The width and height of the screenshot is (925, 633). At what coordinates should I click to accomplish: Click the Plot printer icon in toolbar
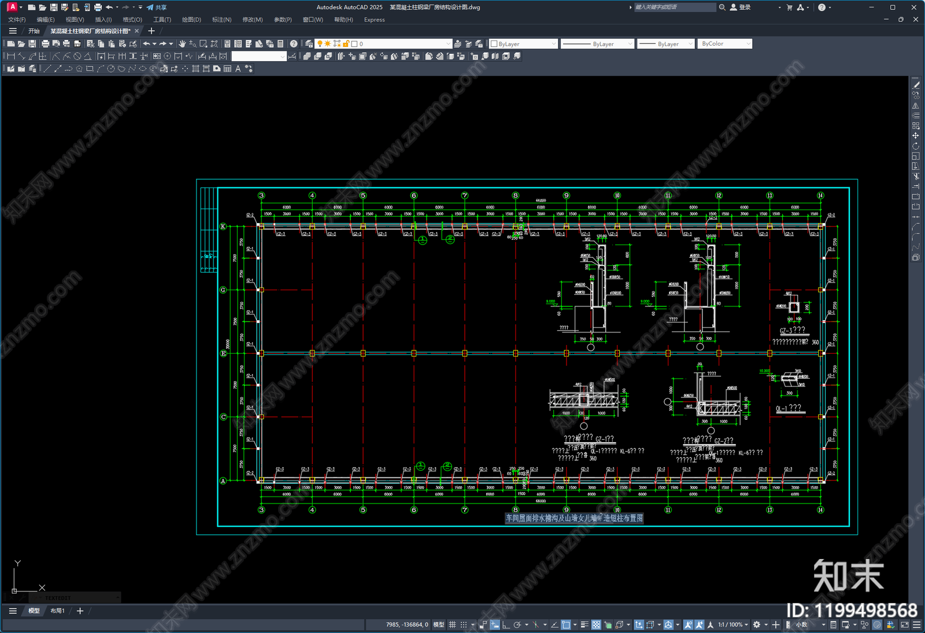point(45,44)
